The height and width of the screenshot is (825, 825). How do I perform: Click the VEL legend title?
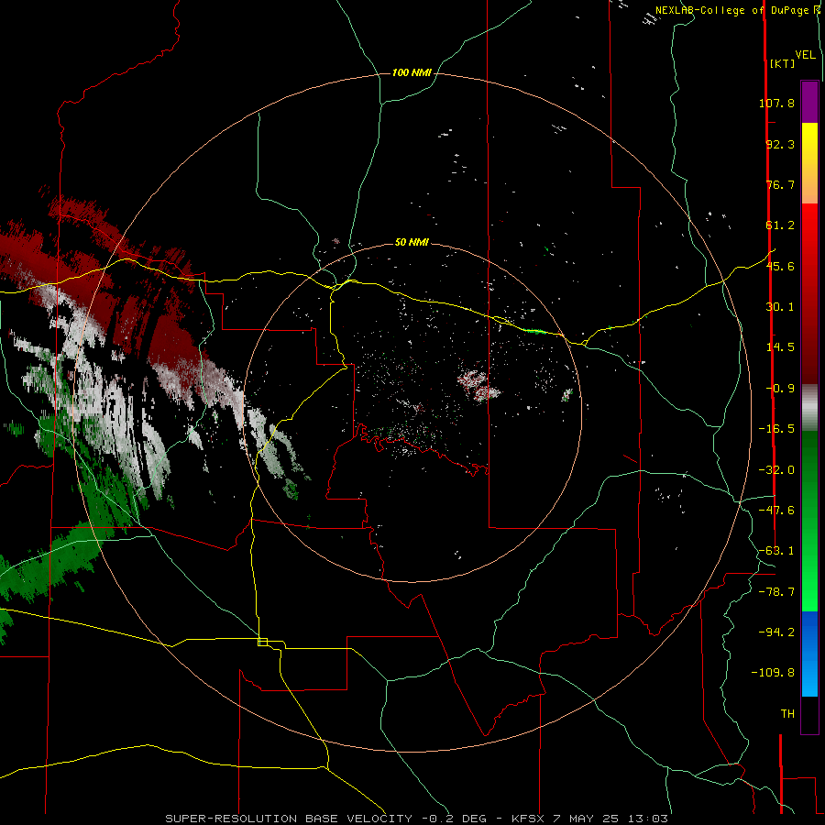[x=805, y=55]
